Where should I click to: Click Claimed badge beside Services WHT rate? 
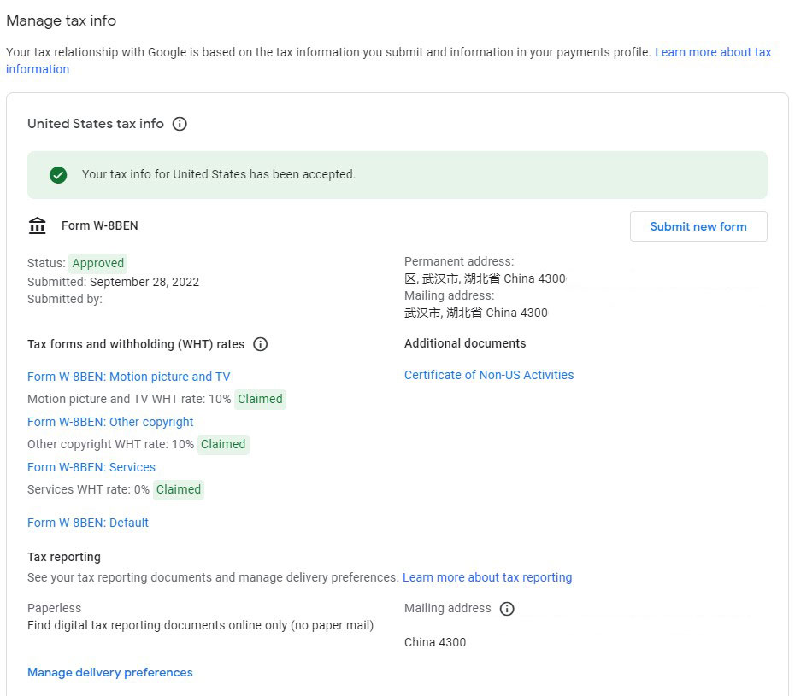pyautogui.click(x=179, y=489)
